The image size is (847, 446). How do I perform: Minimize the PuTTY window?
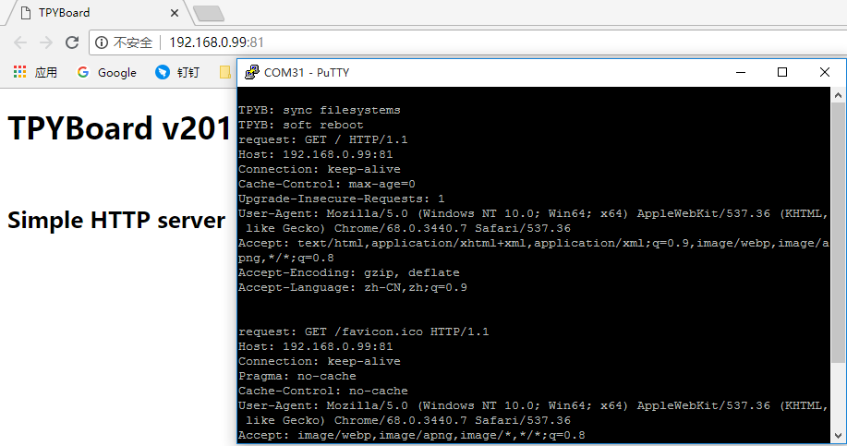(x=739, y=72)
